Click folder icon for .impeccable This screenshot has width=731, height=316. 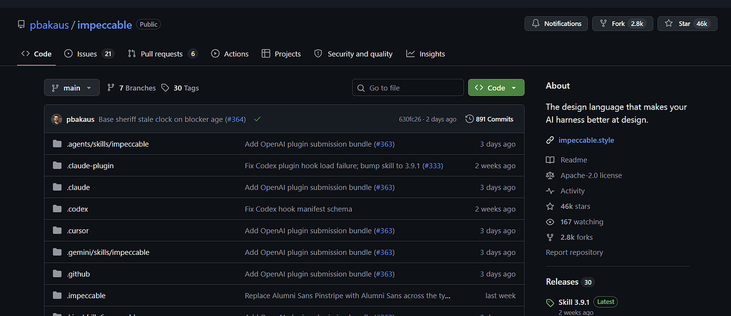tap(57, 296)
